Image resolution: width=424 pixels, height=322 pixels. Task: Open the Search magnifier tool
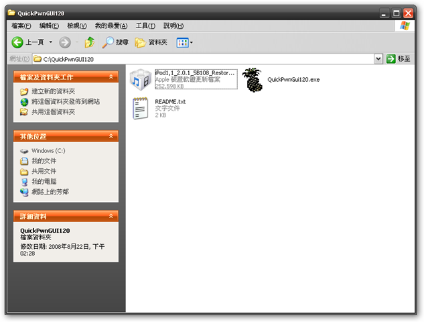(x=115, y=42)
